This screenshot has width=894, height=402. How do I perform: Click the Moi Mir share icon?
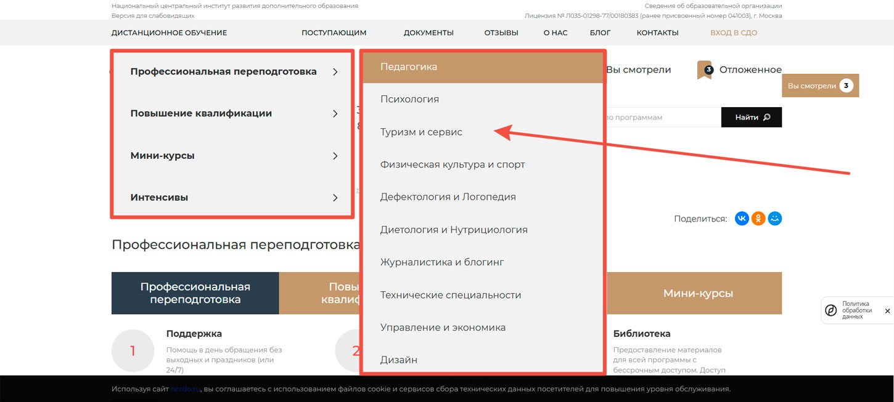tap(775, 219)
